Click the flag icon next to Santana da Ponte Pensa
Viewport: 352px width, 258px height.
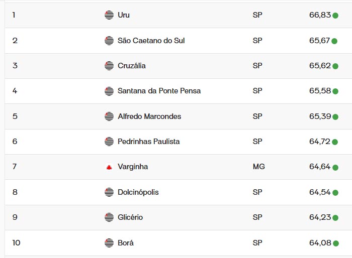coord(109,91)
